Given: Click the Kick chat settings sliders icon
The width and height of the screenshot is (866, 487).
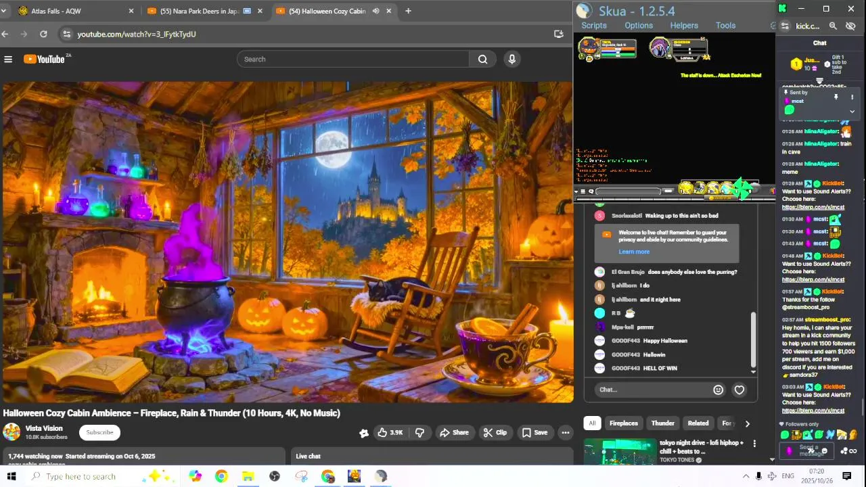Looking at the screenshot, I should point(785,26).
